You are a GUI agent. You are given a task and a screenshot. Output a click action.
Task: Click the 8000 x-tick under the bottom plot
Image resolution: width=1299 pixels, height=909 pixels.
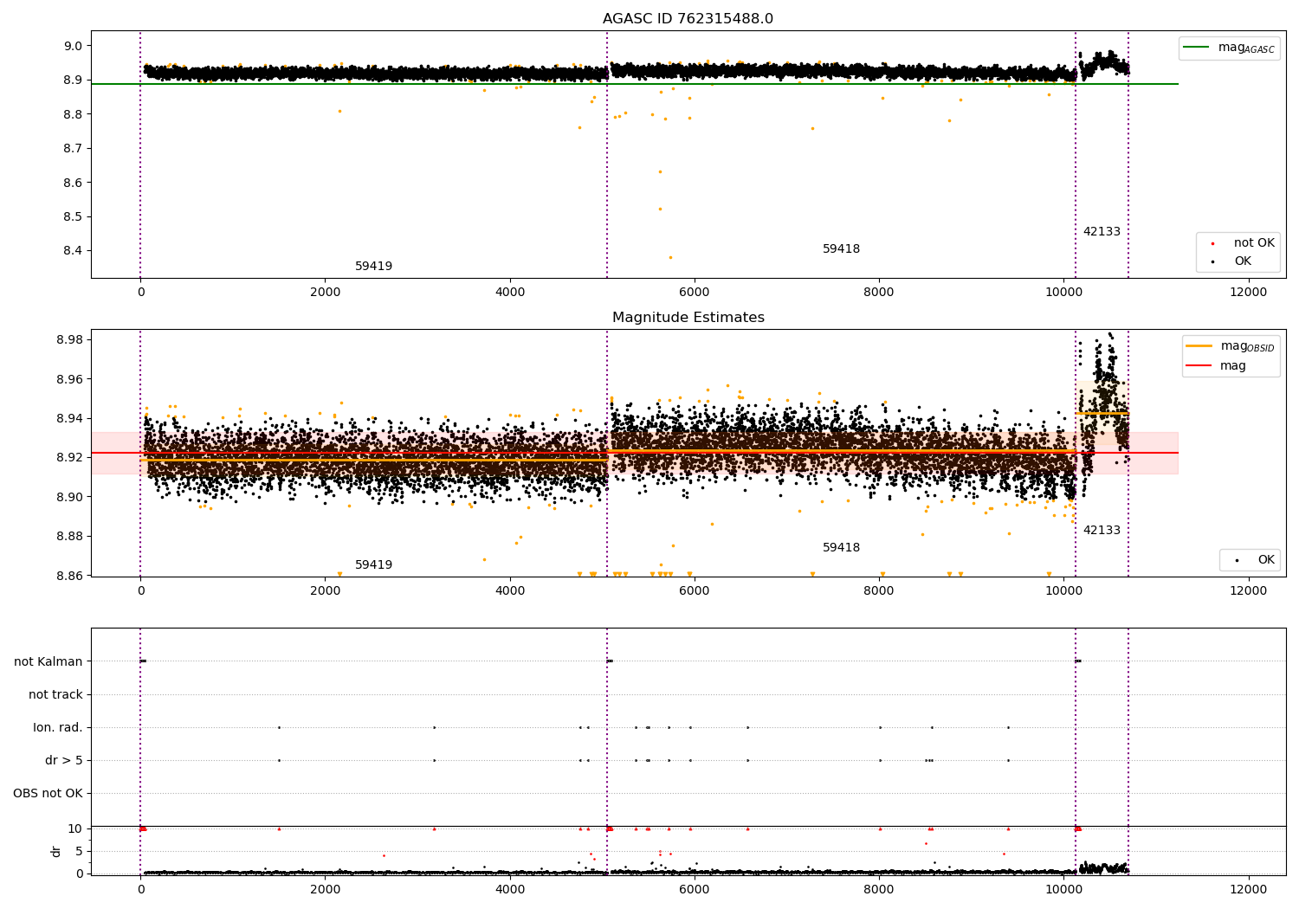[879, 889]
